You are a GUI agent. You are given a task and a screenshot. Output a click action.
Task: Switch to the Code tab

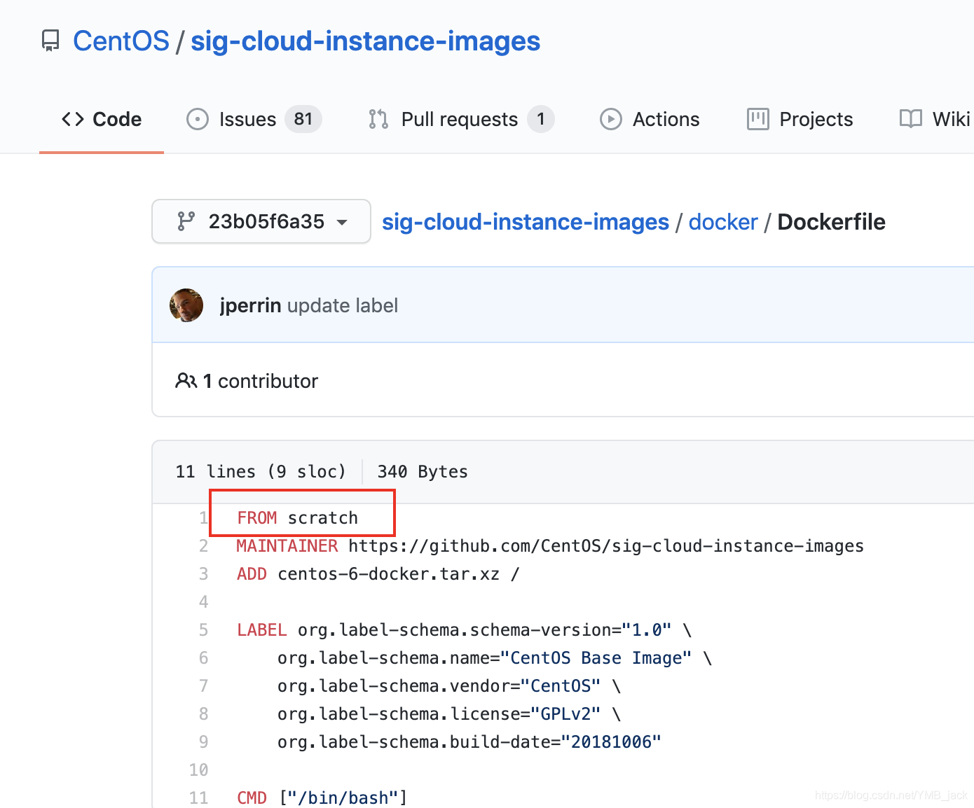click(x=102, y=119)
